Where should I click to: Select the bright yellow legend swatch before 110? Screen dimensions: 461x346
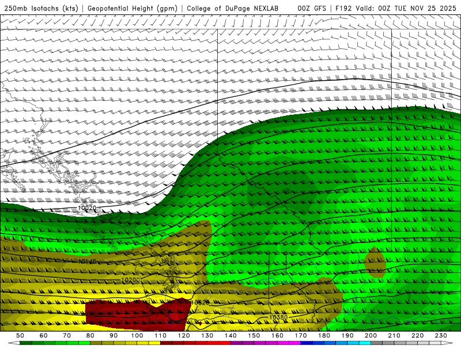154,343
